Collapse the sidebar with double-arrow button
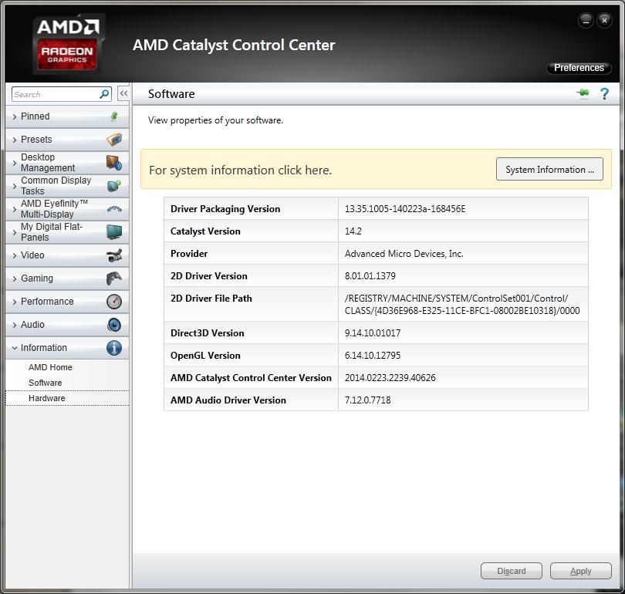This screenshot has width=625, height=594. 123,94
